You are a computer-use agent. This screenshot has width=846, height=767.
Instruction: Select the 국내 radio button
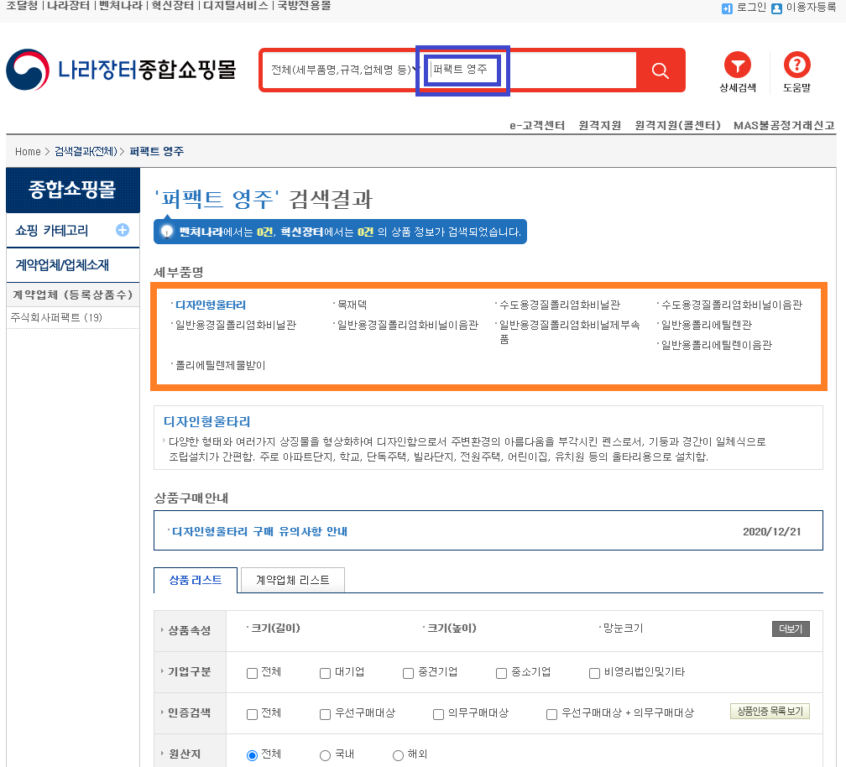point(326,755)
